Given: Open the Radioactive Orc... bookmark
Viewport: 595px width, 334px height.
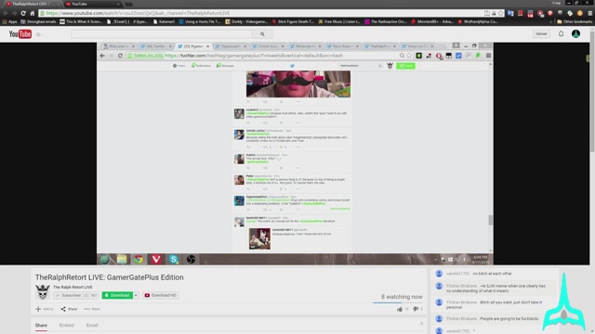Looking at the screenshot, I should tap(386, 22).
